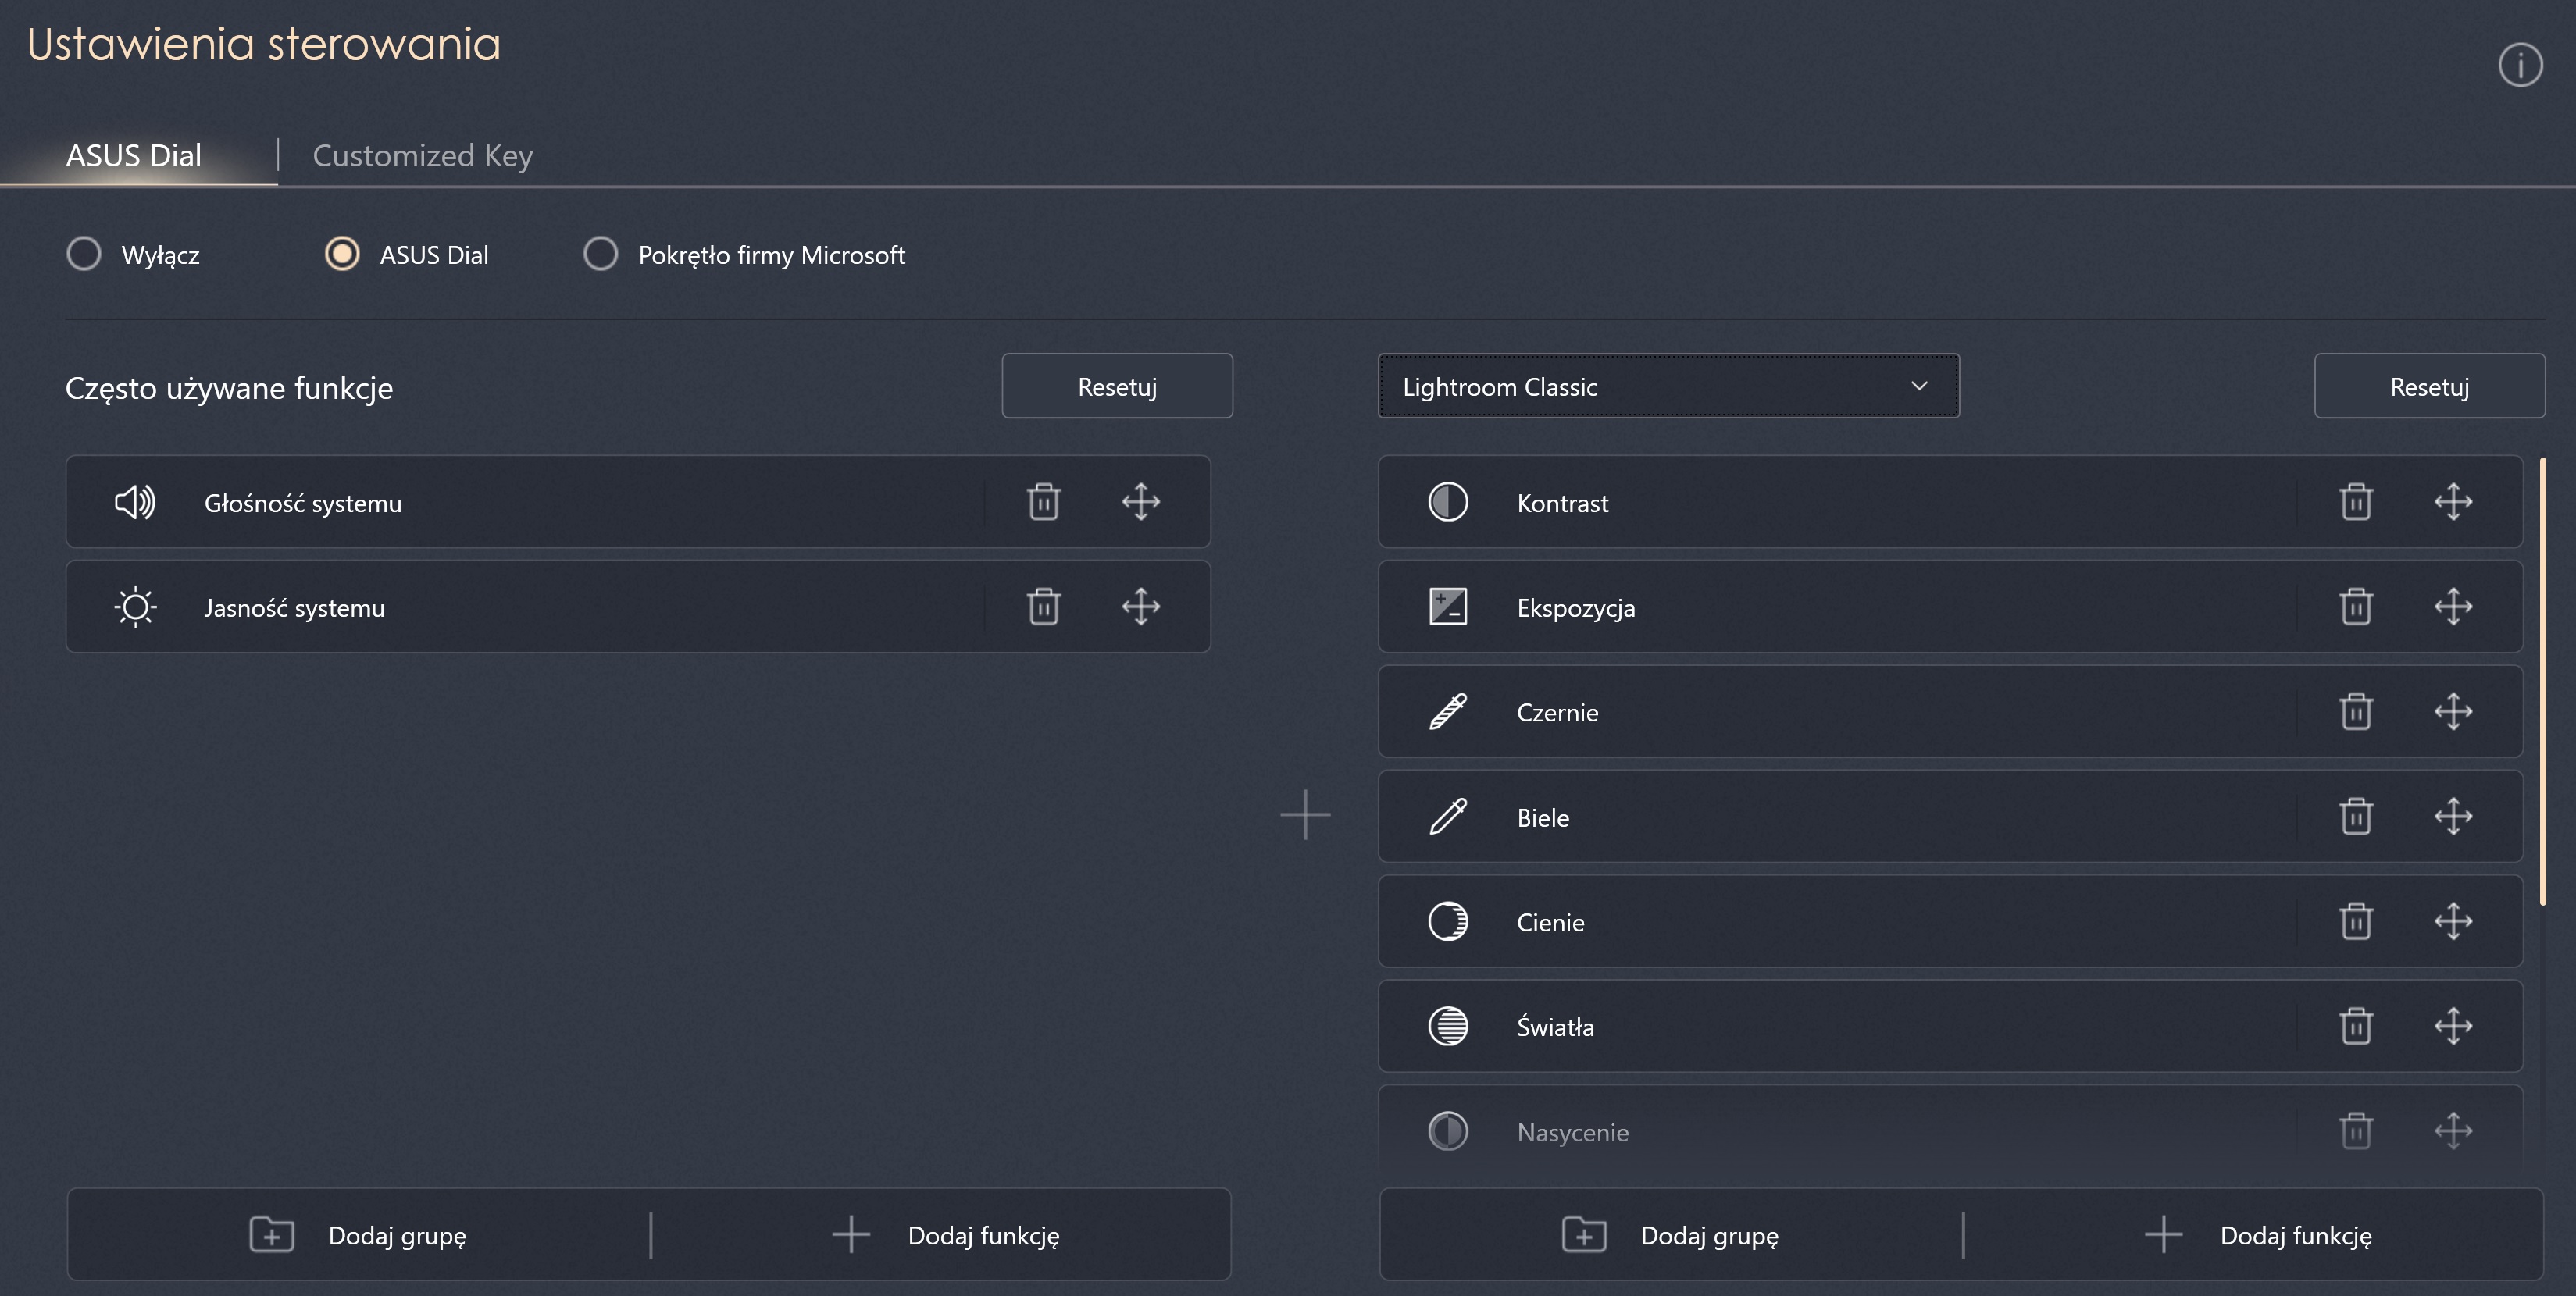Select the ASUS Dial tab
2576x1296 pixels.
pyautogui.click(x=134, y=156)
